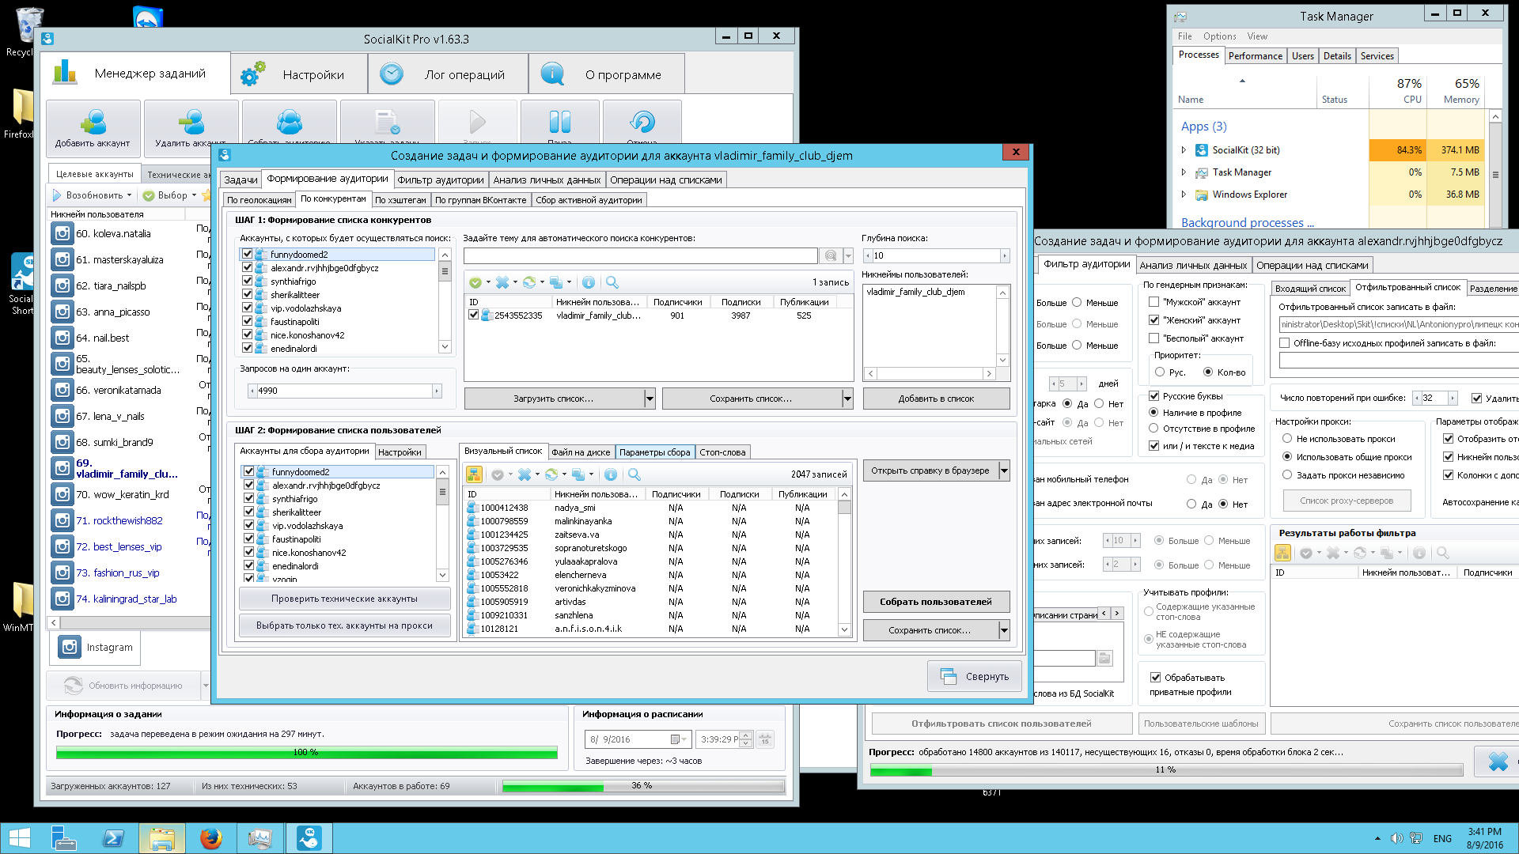Click blue X delete icon in step 2 toolbar
The height and width of the screenshot is (854, 1519).
pyautogui.click(x=524, y=474)
